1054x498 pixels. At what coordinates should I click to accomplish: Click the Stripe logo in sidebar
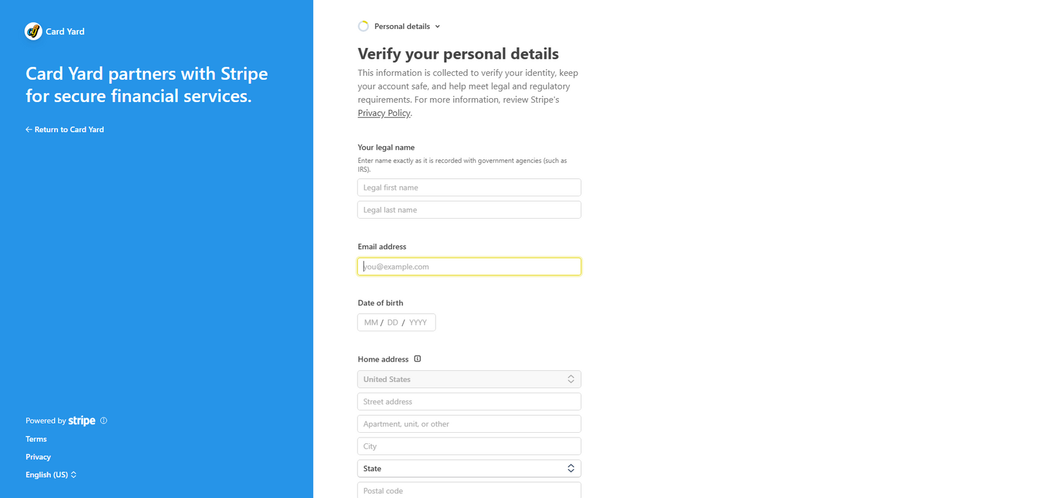(82, 420)
